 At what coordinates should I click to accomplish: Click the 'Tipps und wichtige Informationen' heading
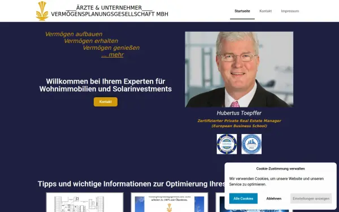(x=132, y=184)
